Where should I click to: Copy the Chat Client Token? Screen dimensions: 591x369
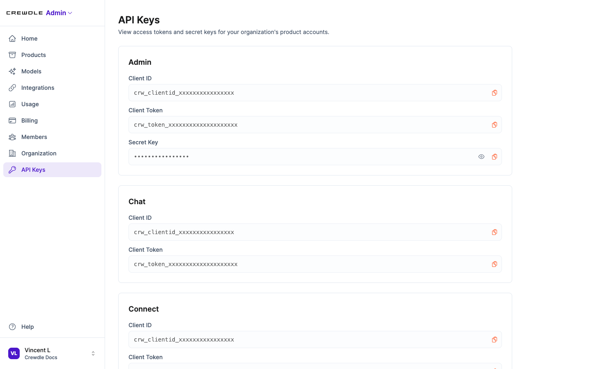495,264
